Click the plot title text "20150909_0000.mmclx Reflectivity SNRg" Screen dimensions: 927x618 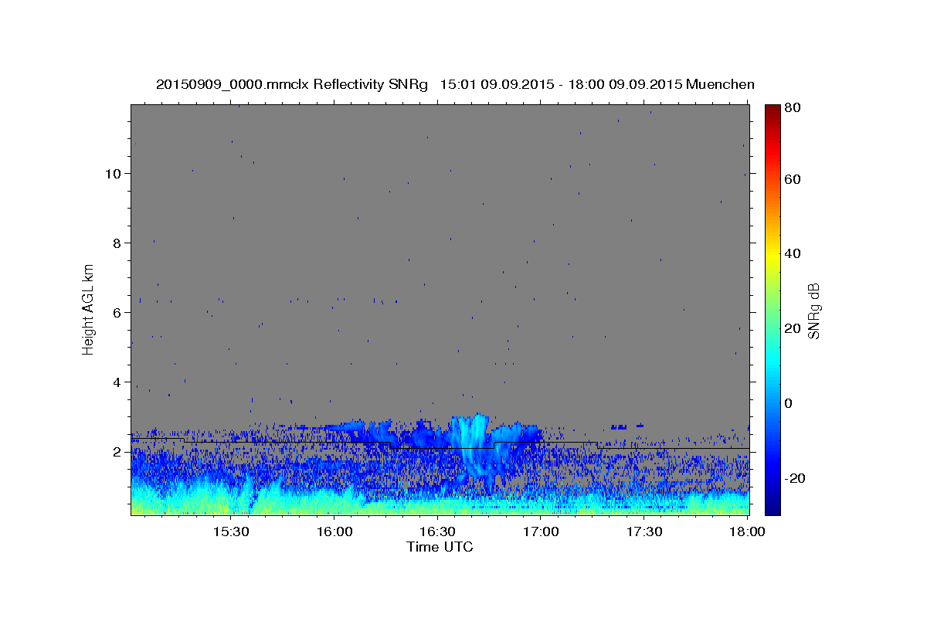click(292, 84)
